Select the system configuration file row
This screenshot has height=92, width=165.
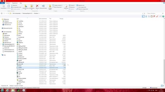point(41,67)
